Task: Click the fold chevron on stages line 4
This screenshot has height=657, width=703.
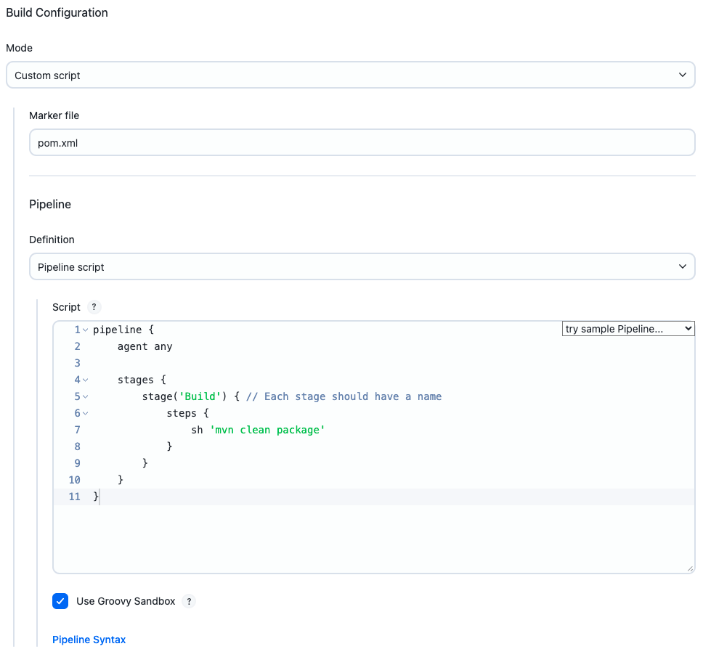Action: pyautogui.click(x=84, y=379)
